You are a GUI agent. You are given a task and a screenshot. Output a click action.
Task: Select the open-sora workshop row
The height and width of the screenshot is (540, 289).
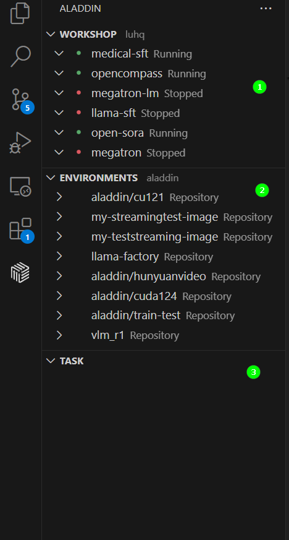tap(164, 132)
